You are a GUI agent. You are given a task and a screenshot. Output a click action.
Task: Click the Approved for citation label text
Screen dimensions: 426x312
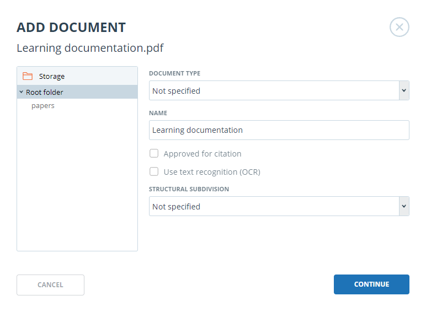[203, 154]
